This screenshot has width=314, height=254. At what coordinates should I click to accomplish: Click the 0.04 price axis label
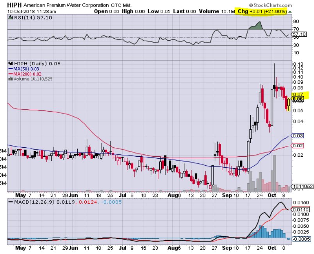point(298,122)
